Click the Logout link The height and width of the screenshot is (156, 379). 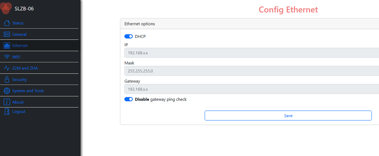[19, 112]
